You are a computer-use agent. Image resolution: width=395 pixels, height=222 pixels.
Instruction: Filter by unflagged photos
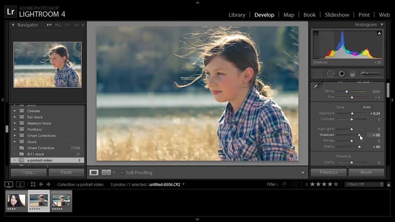290,184
